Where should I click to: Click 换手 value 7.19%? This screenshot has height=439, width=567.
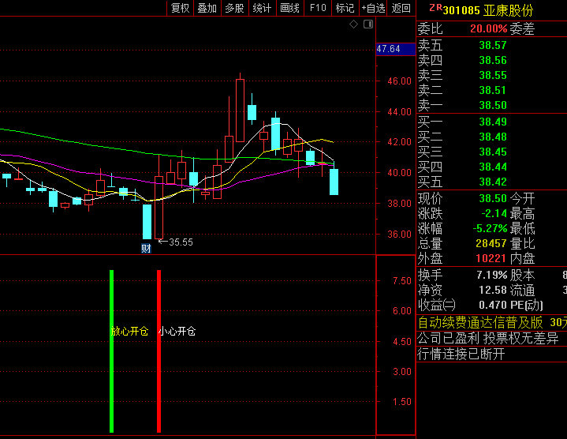pyautogui.click(x=492, y=275)
